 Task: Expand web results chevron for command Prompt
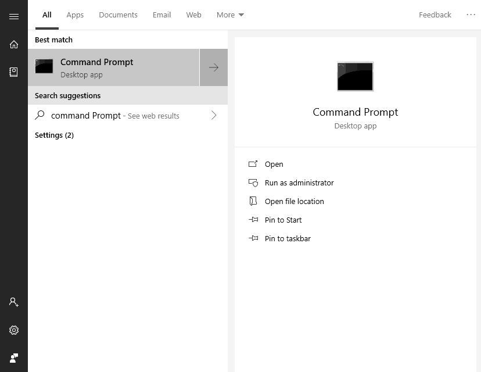click(x=214, y=116)
